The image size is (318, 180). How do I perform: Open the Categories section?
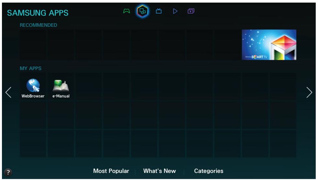coord(209,171)
